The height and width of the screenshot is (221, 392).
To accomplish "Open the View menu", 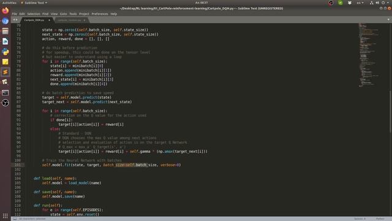I will [x=54, y=14].
